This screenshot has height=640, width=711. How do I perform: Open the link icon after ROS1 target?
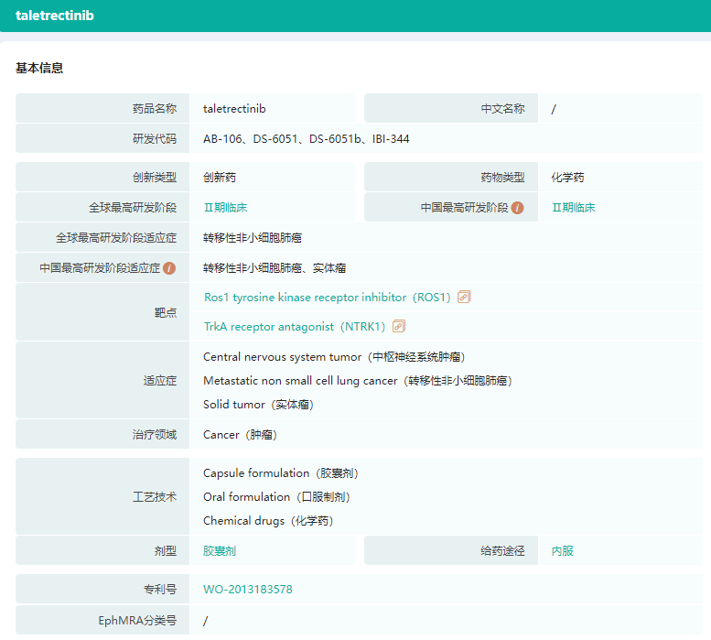tap(464, 298)
